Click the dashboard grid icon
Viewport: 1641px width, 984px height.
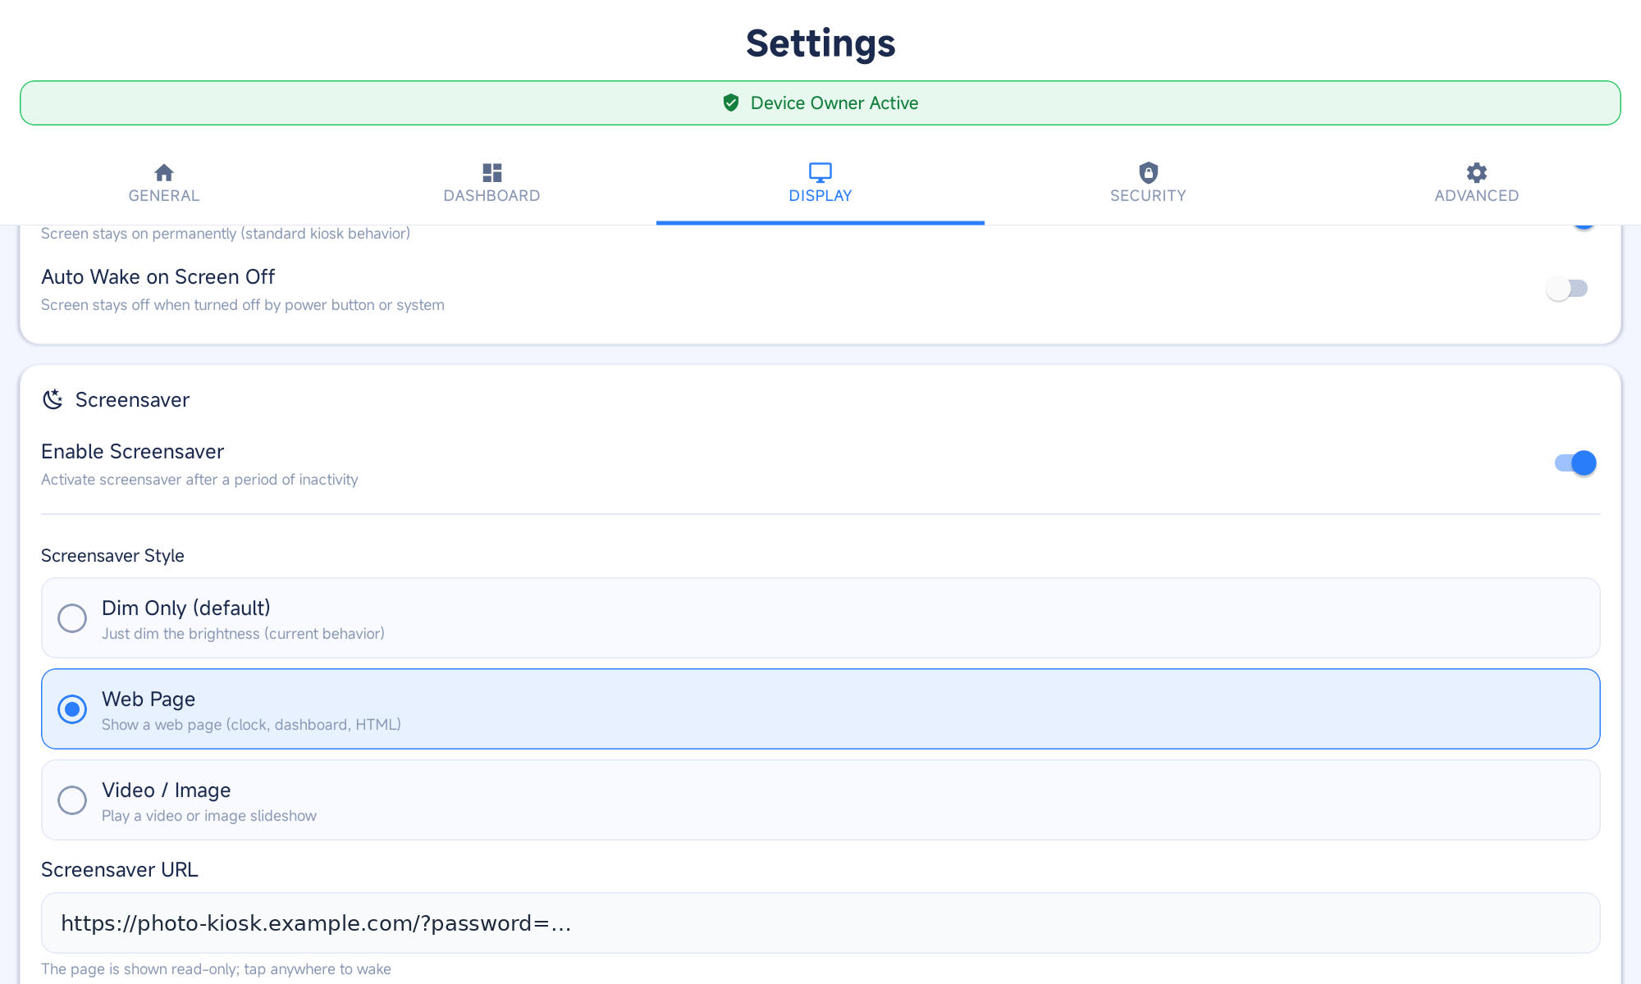pyautogui.click(x=492, y=172)
